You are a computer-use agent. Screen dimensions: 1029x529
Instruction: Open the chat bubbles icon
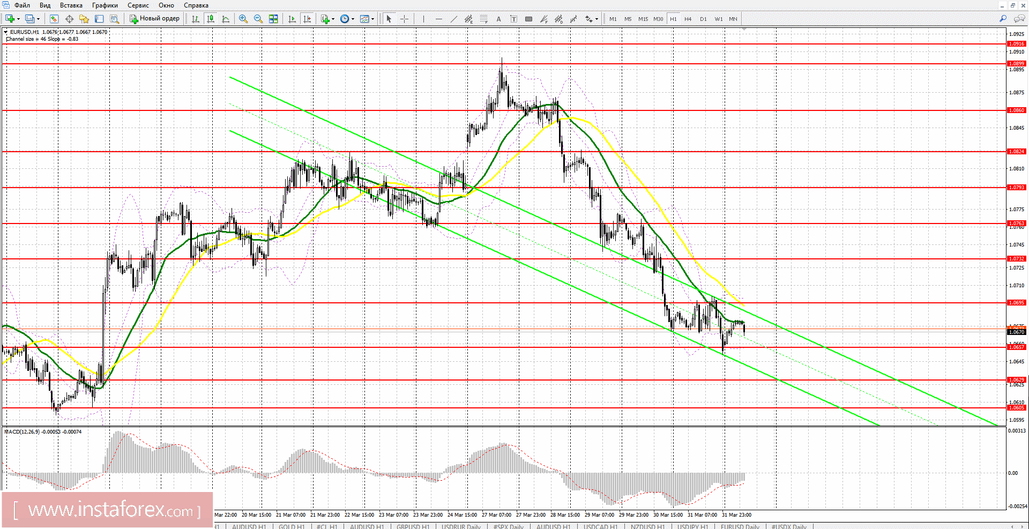coord(1019,19)
